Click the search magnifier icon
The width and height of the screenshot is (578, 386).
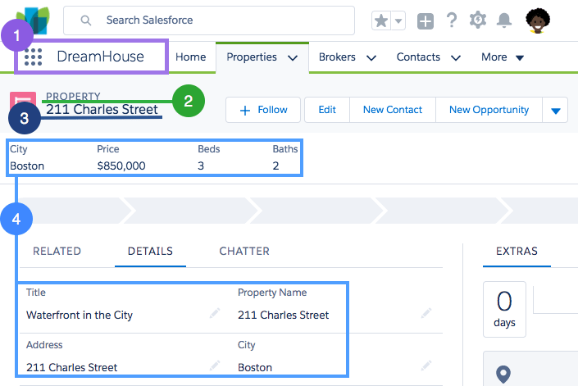pos(85,20)
